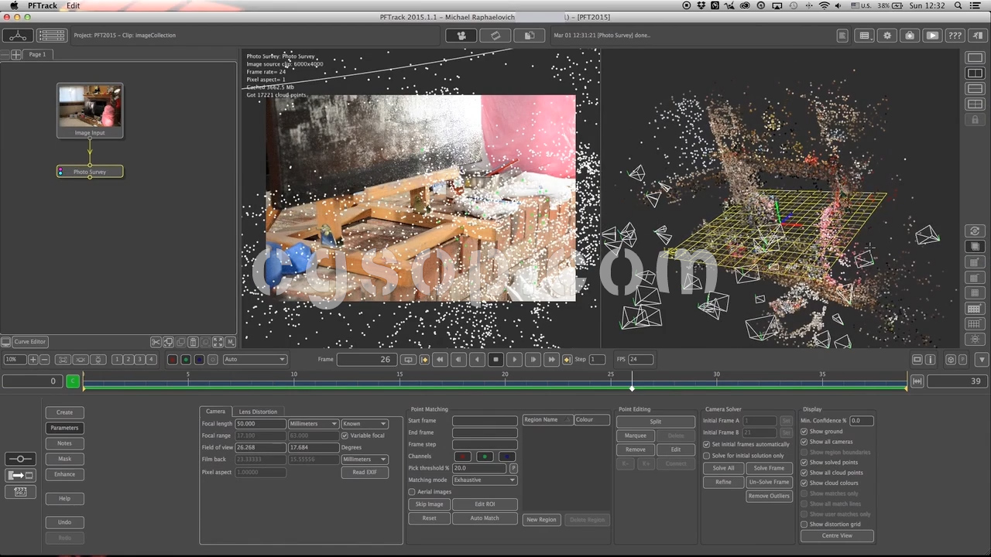Open the Apple menu
991x557 pixels.
point(13,5)
